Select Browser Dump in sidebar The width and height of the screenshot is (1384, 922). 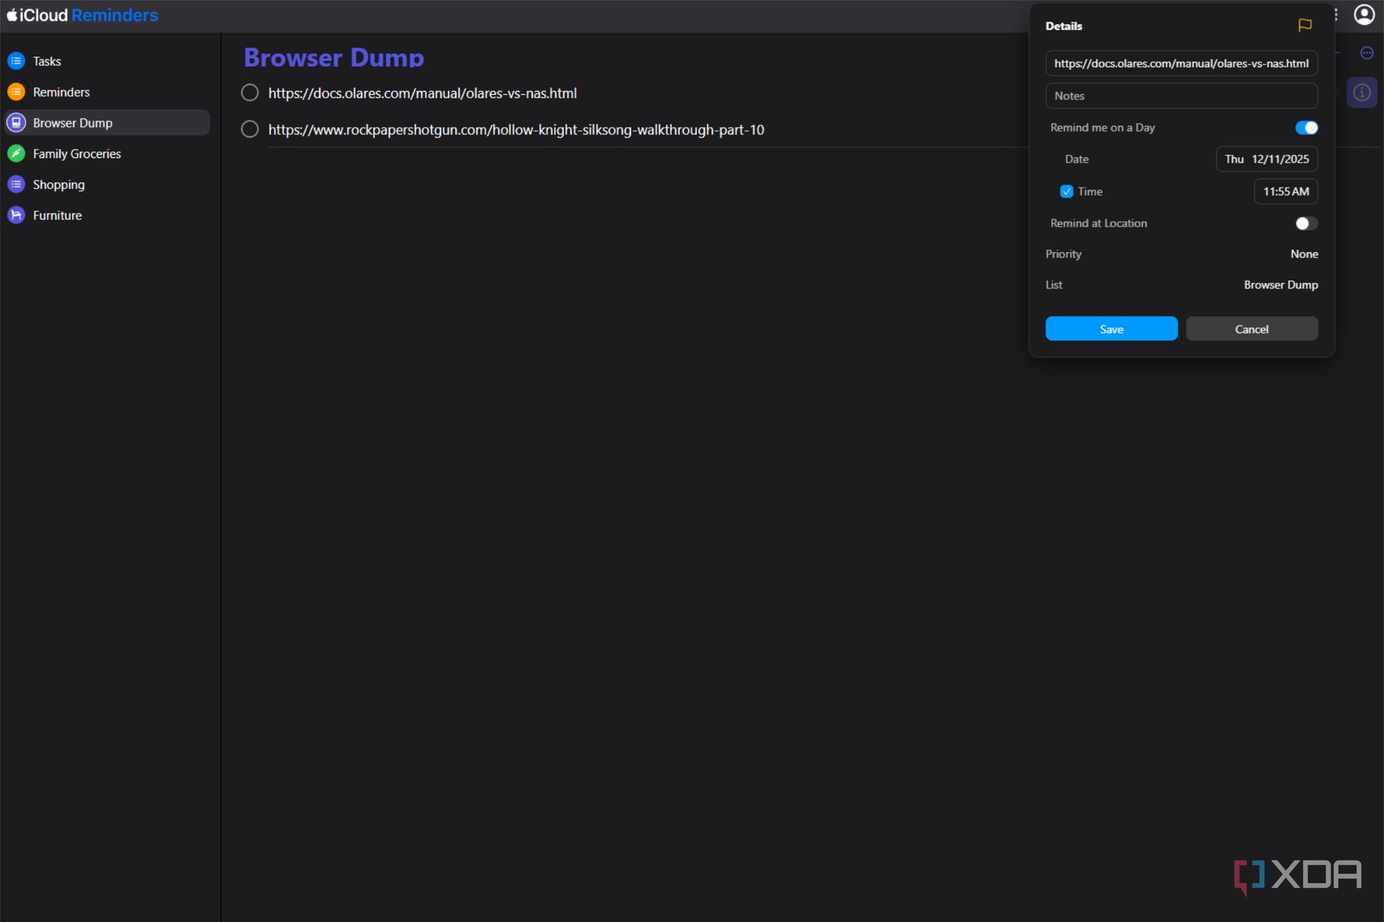(x=107, y=122)
